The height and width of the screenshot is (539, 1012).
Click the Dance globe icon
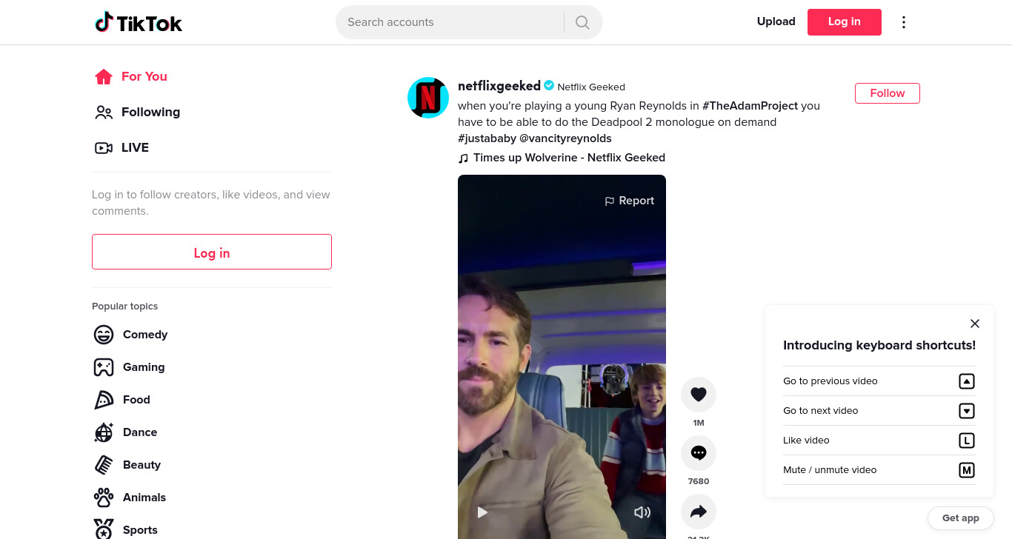(104, 432)
